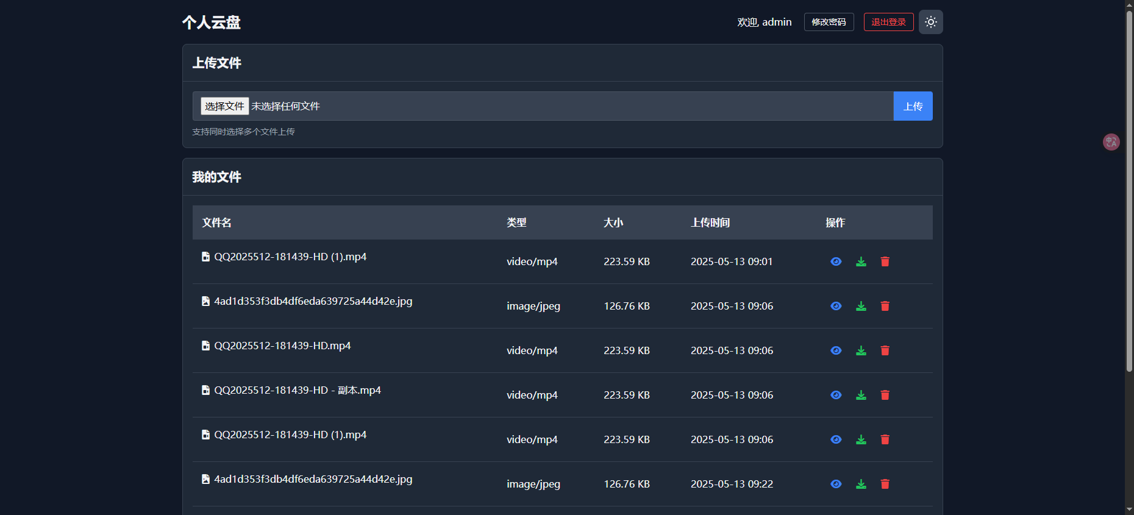Click file icon of (1).mp4 uploaded 09:01
The height and width of the screenshot is (515, 1134).
[205, 257]
